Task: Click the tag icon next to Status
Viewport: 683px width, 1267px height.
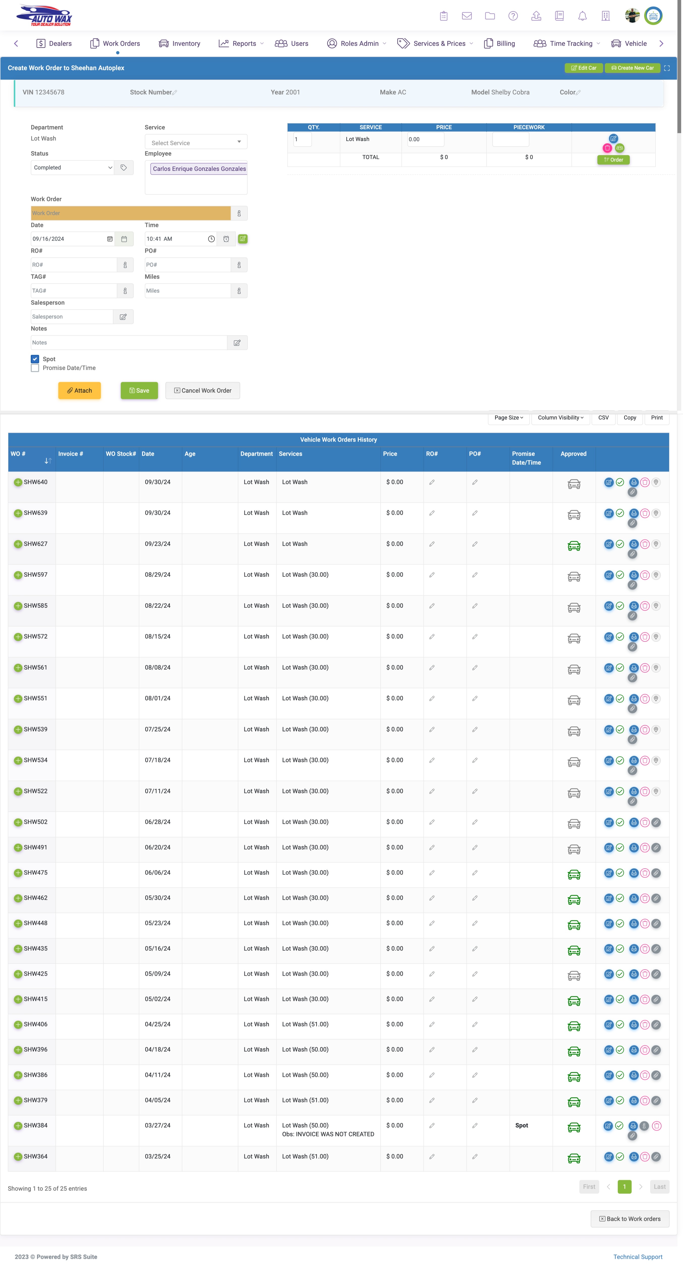Action: 123,168
